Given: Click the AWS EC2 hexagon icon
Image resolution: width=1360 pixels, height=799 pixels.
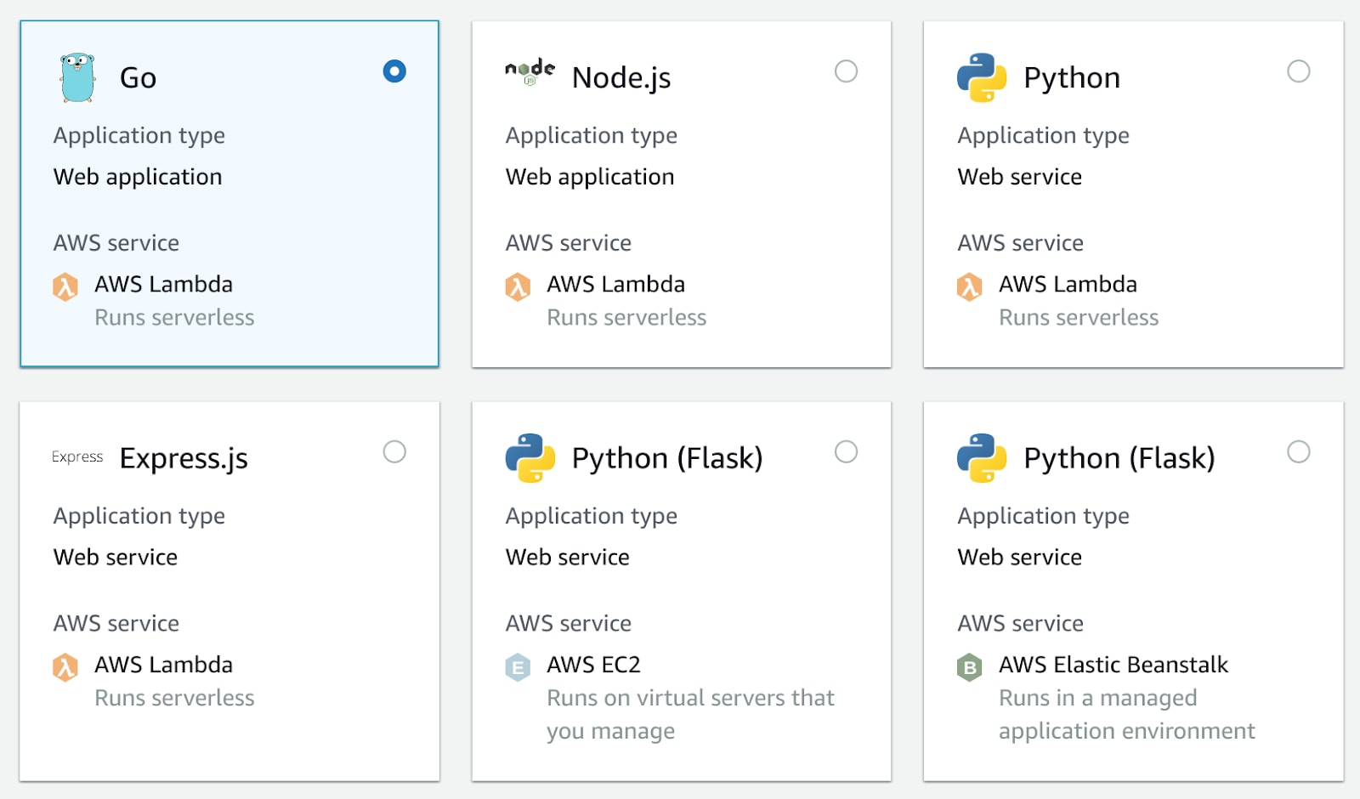Looking at the screenshot, I should (518, 667).
